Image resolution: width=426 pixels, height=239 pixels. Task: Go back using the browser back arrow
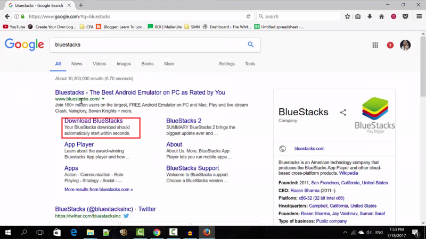point(7,16)
